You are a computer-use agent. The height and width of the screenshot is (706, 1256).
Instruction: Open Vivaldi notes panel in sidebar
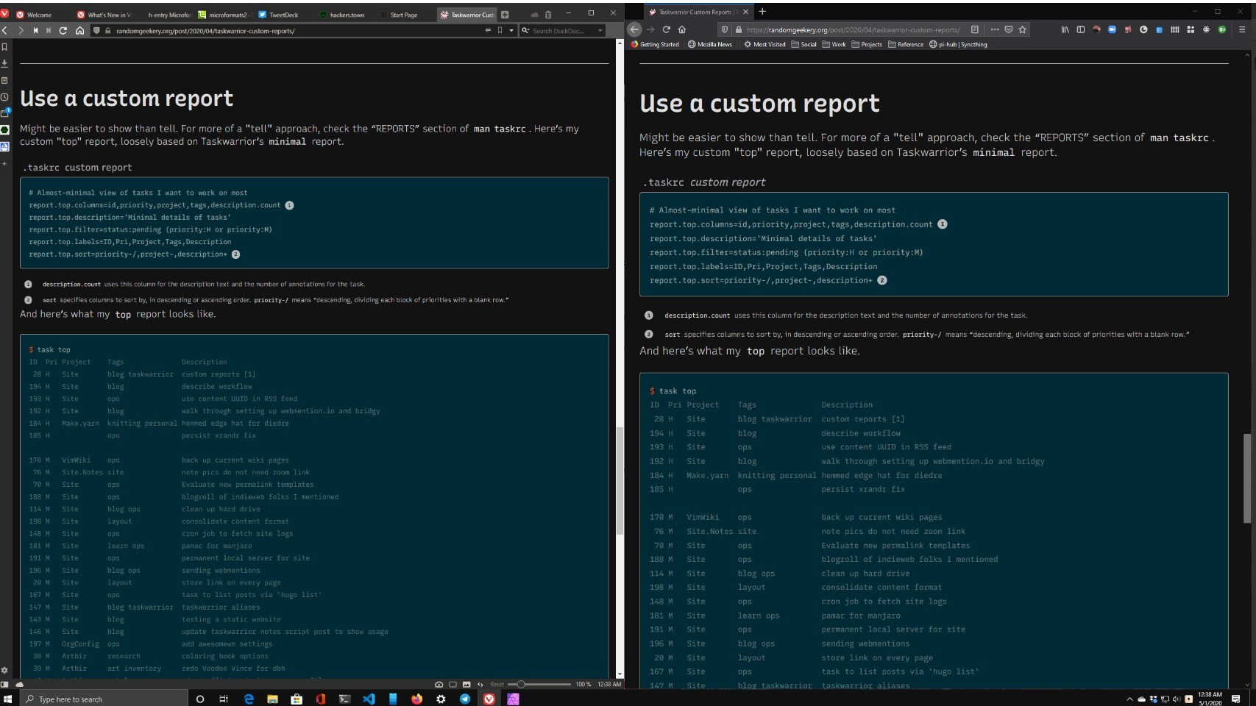(4, 80)
